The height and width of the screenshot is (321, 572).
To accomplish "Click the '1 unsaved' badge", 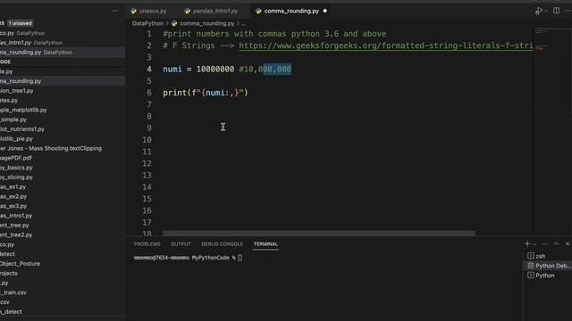I will (x=20, y=23).
